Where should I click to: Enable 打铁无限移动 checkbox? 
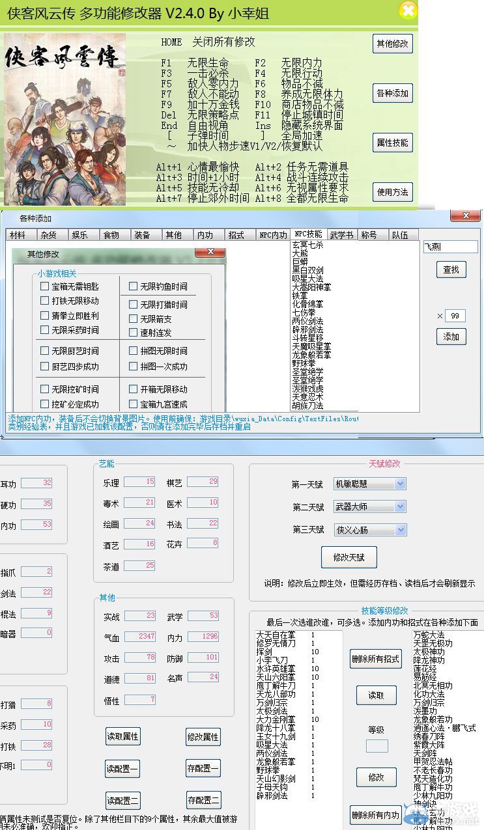pyautogui.click(x=70, y=301)
